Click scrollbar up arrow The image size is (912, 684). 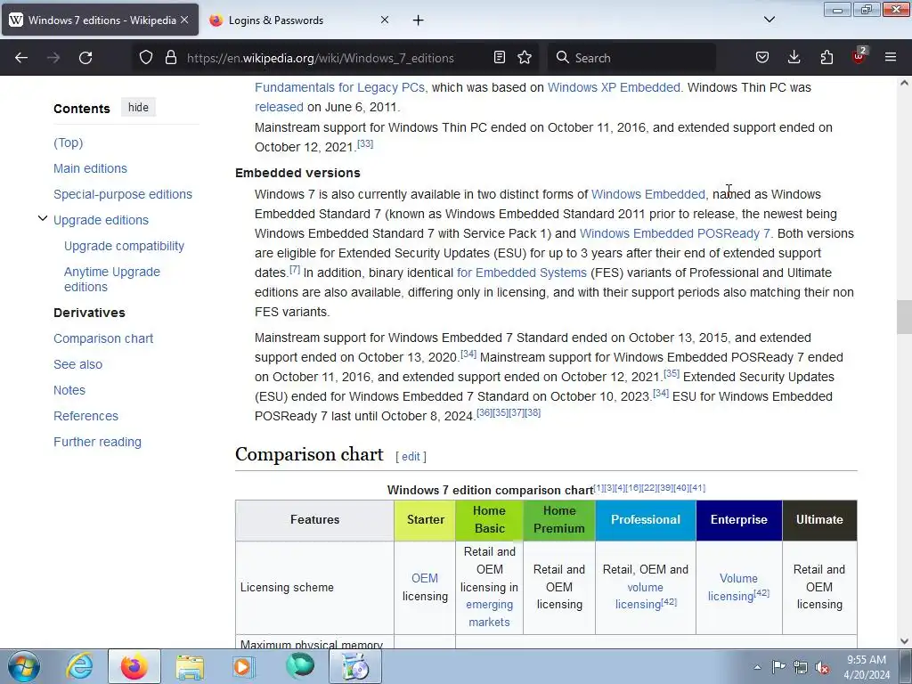[904, 83]
